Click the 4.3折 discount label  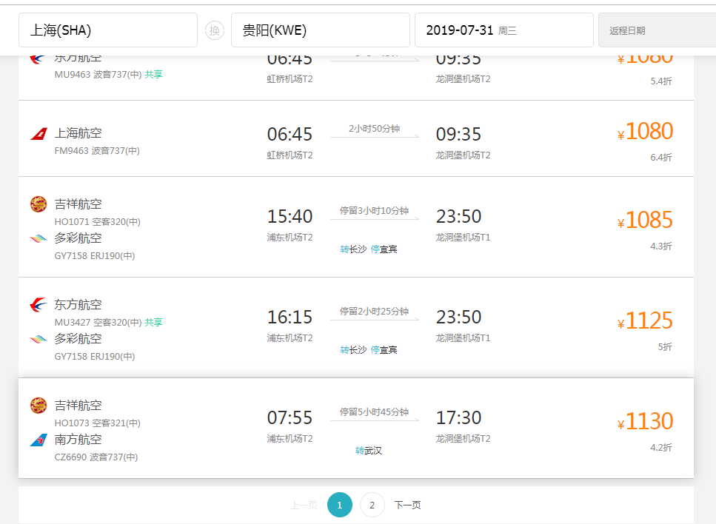661,246
